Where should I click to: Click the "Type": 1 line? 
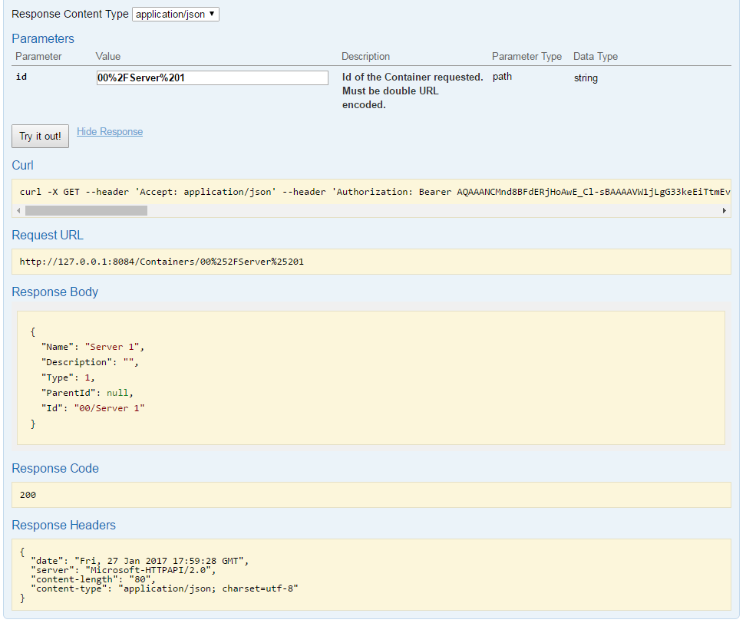(x=68, y=377)
